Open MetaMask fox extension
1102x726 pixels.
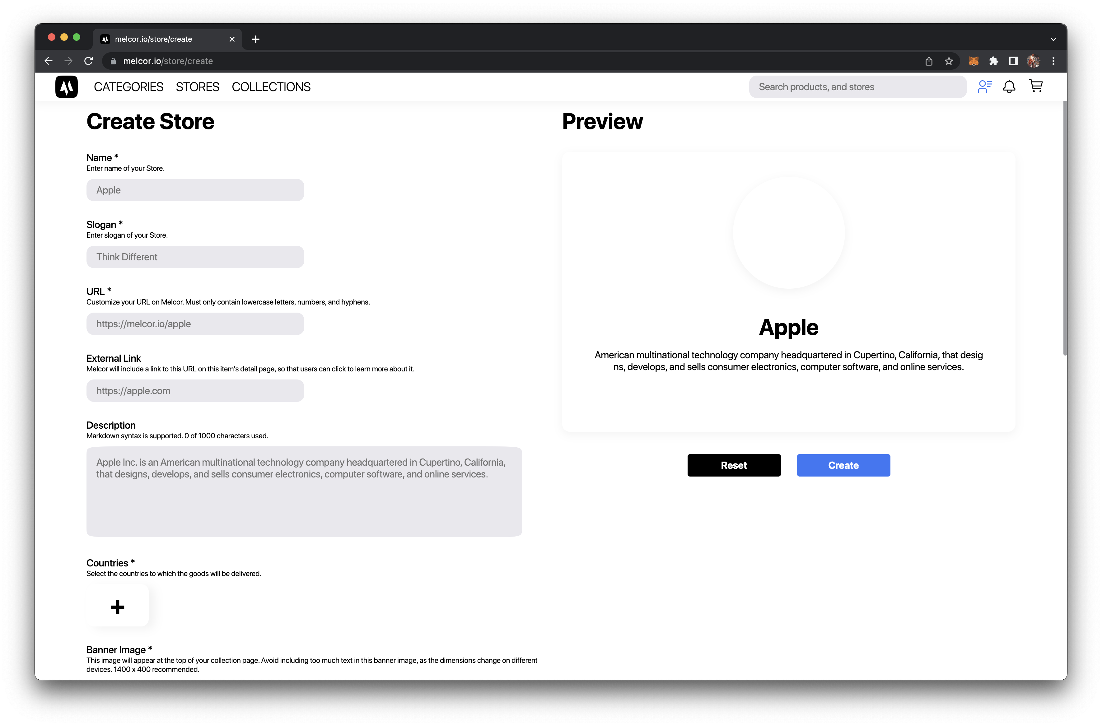coord(973,61)
